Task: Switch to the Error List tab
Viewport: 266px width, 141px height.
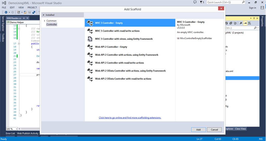Action: click(10, 133)
